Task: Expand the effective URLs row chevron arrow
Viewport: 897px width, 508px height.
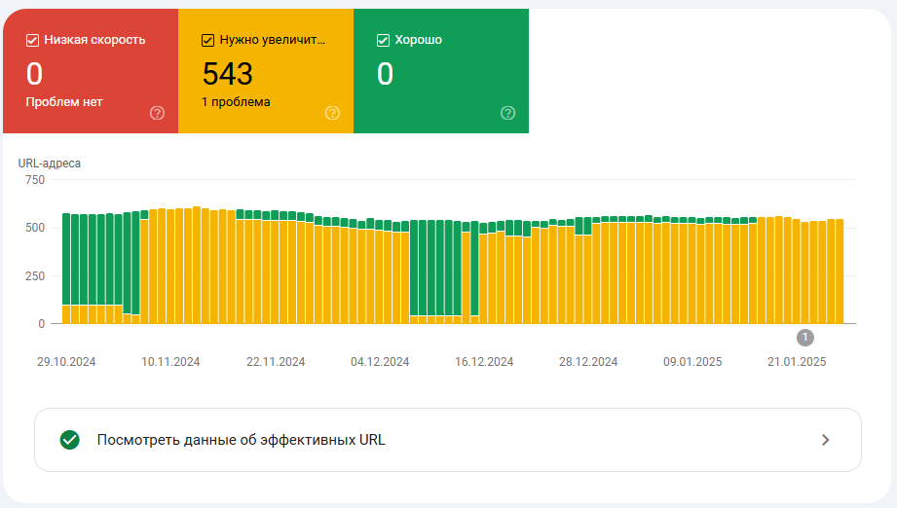Action: [x=825, y=440]
